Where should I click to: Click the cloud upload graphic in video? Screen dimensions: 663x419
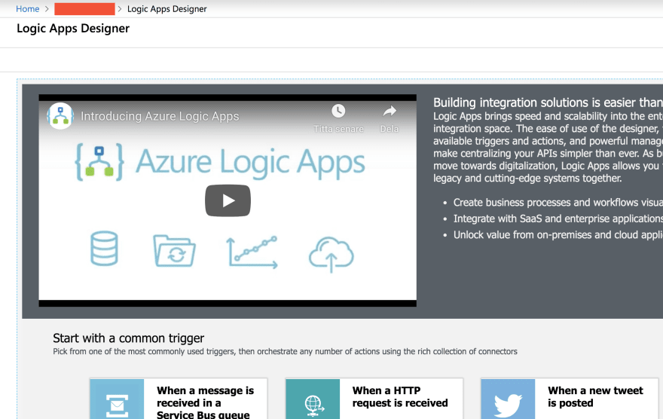tap(331, 254)
